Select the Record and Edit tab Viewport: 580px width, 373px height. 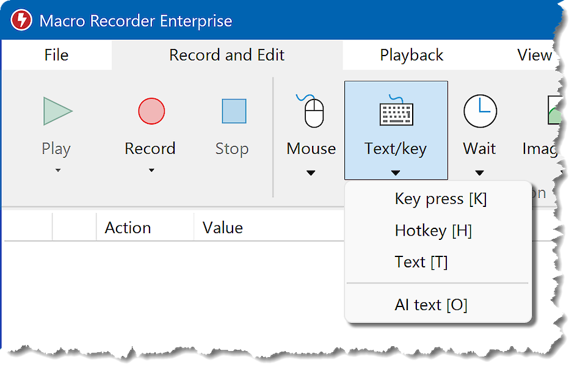[227, 55]
